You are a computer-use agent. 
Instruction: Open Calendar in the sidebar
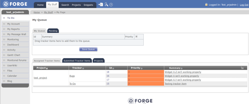(15, 76)
